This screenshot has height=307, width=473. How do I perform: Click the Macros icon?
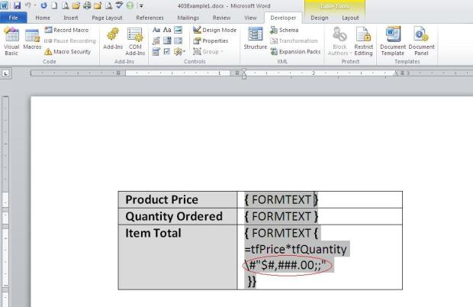pyautogui.click(x=32, y=36)
